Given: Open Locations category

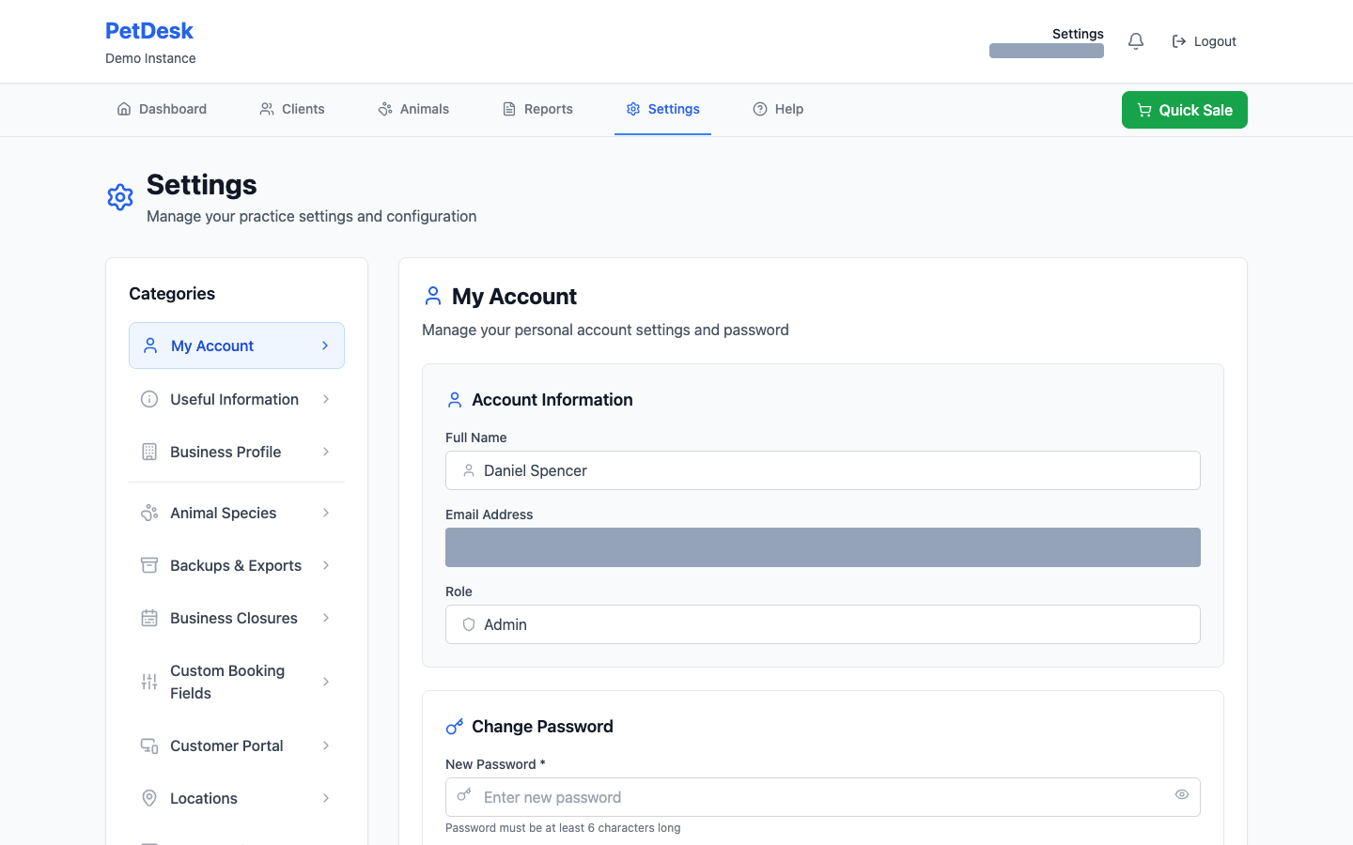Looking at the screenshot, I should 237,798.
